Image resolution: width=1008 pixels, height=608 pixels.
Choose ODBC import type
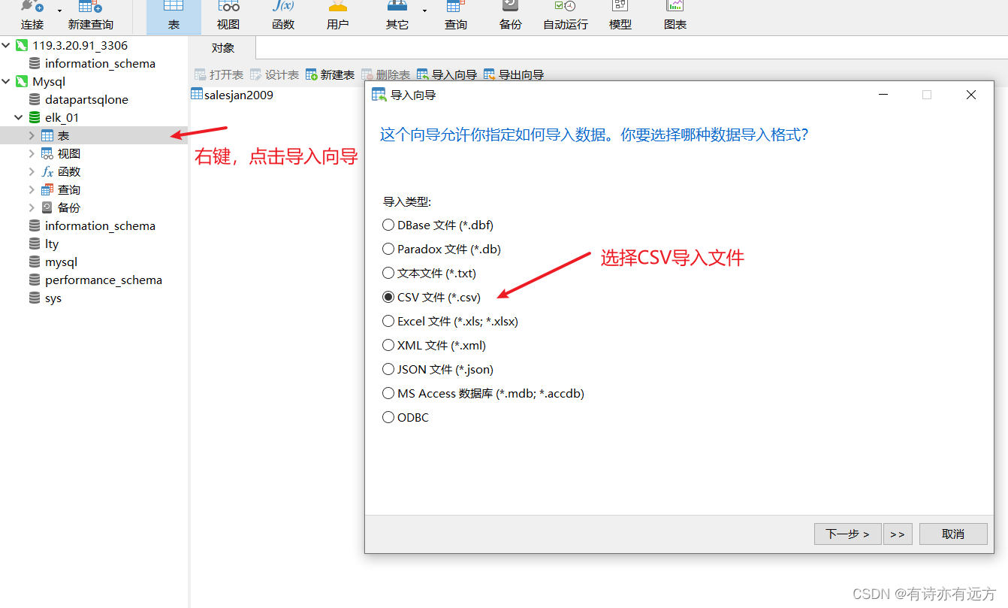click(406, 417)
